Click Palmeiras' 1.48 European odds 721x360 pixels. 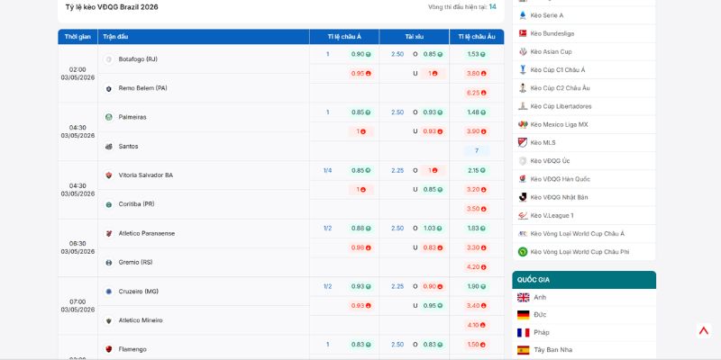(477, 112)
